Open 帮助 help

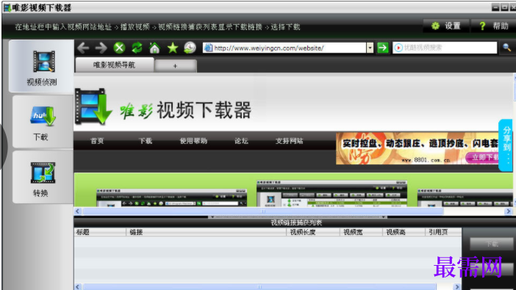pos(494,26)
